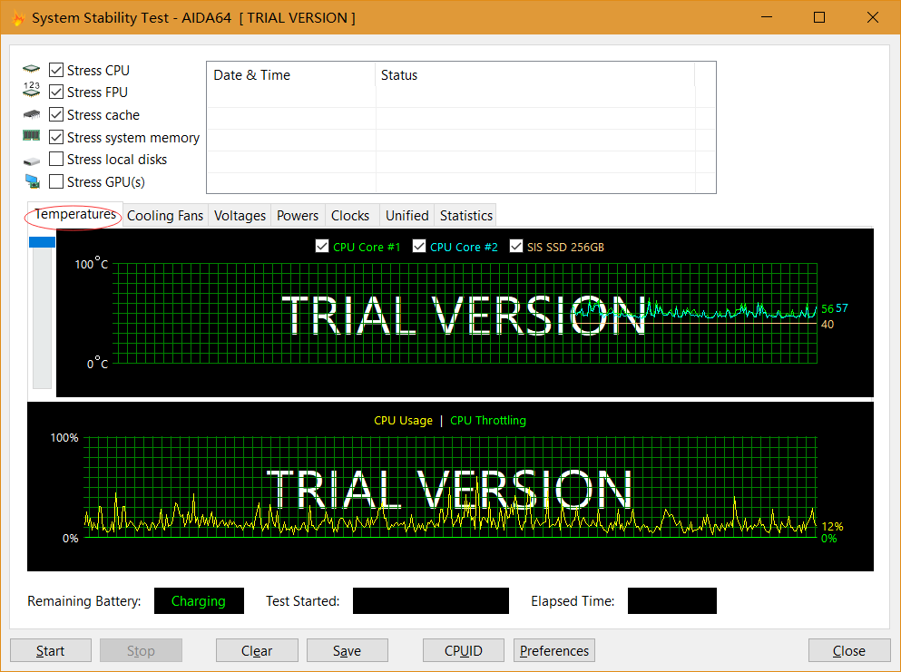
Task: Enable the Stress GPU(s) checkbox
Action: pos(56,181)
